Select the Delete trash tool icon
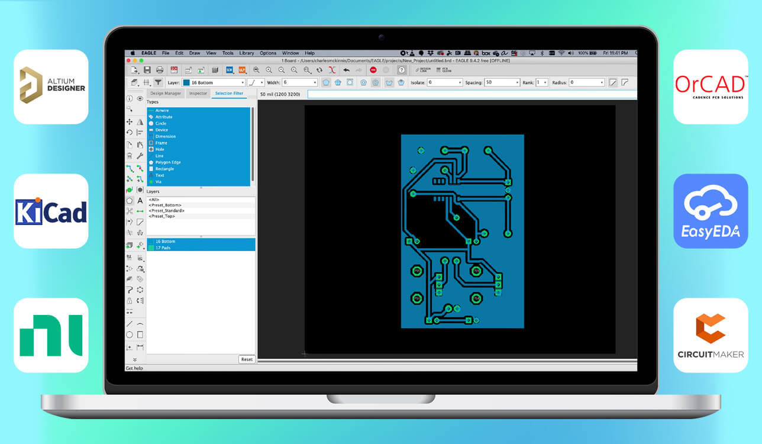762x444 pixels. (x=130, y=156)
